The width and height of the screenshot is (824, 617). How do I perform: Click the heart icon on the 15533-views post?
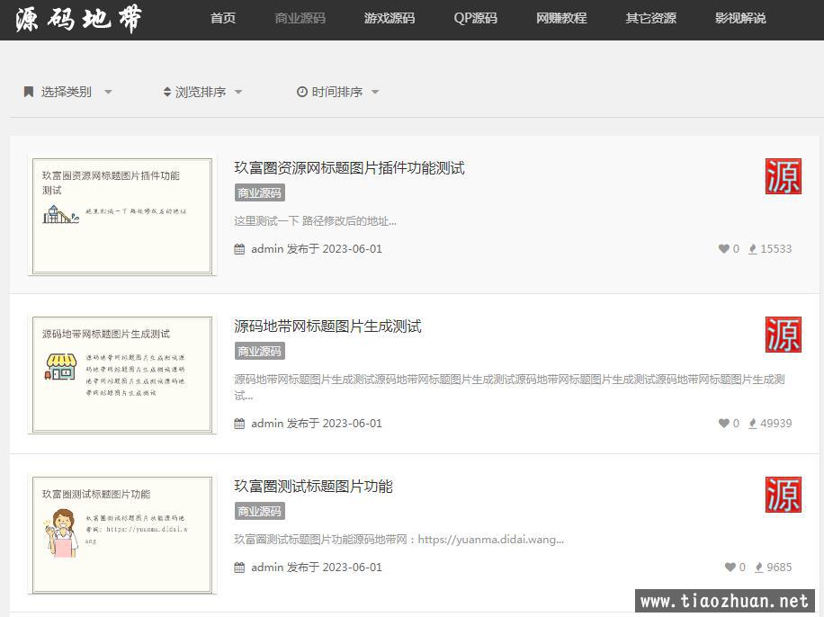[x=723, y=248]
